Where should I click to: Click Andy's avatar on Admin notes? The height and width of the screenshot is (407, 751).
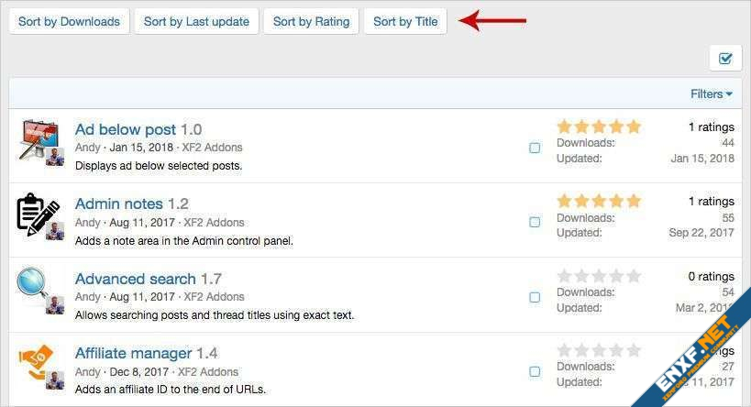click(55, 231)
